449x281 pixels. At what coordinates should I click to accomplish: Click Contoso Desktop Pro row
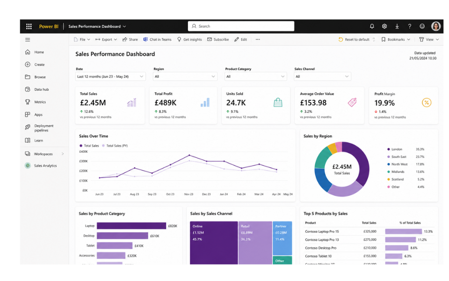click(369, 248)
